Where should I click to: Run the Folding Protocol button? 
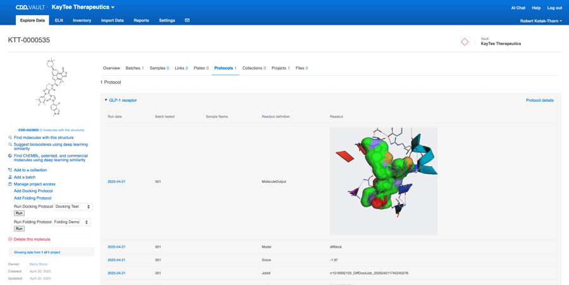[x=19, y=228]
